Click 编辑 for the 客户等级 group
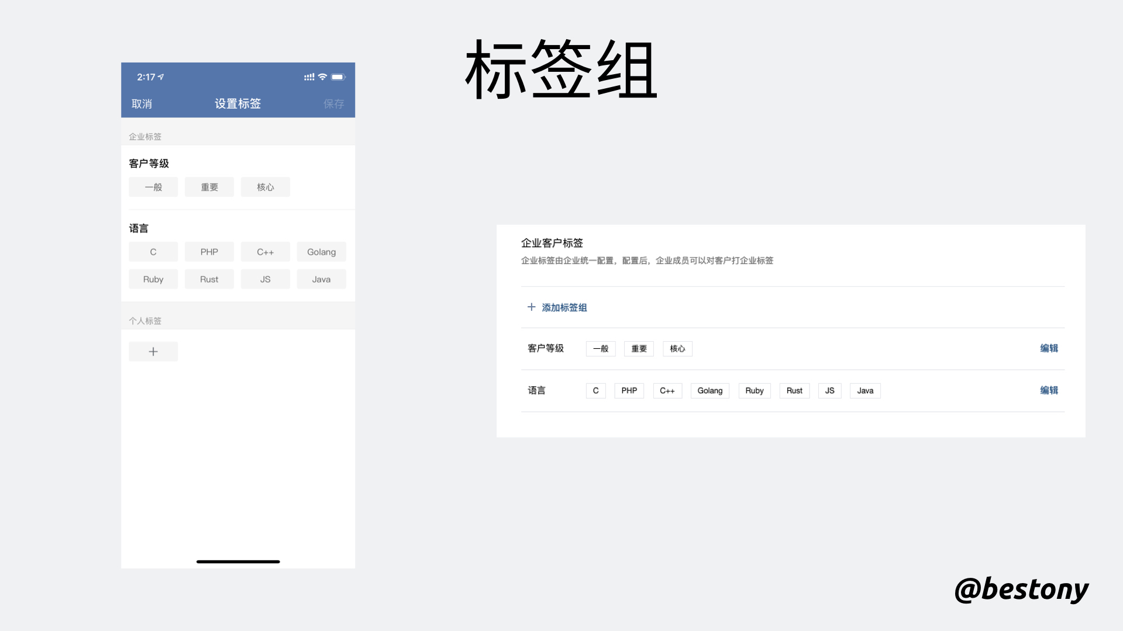Screen dimensions: 1123x631 click(x=1049, y=348)
